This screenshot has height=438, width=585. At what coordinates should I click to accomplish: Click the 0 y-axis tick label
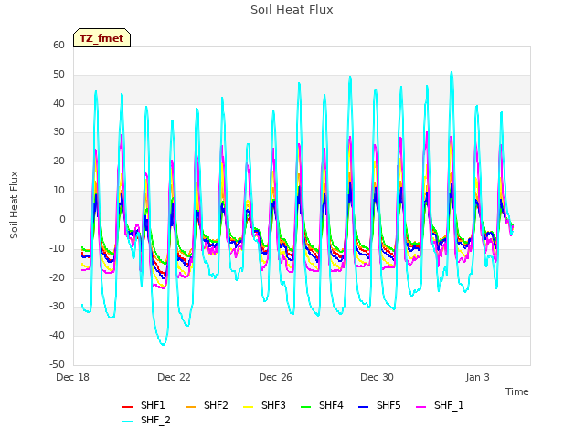(x=62, y=219)
